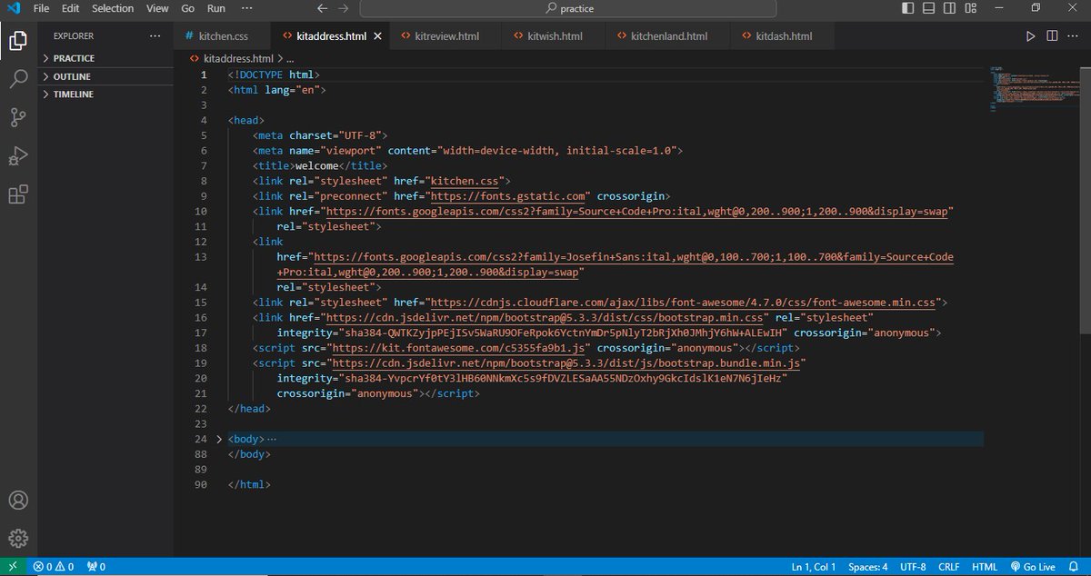This screenshot has width=1091, height=576.
Task: Click Ln 1, Col 1 cursor position
Action: pos(814,567)
